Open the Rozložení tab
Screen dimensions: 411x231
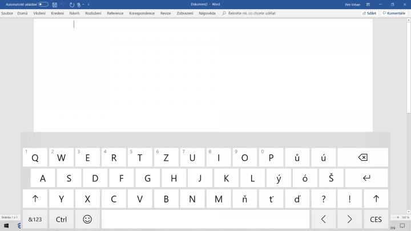[93, 13]
